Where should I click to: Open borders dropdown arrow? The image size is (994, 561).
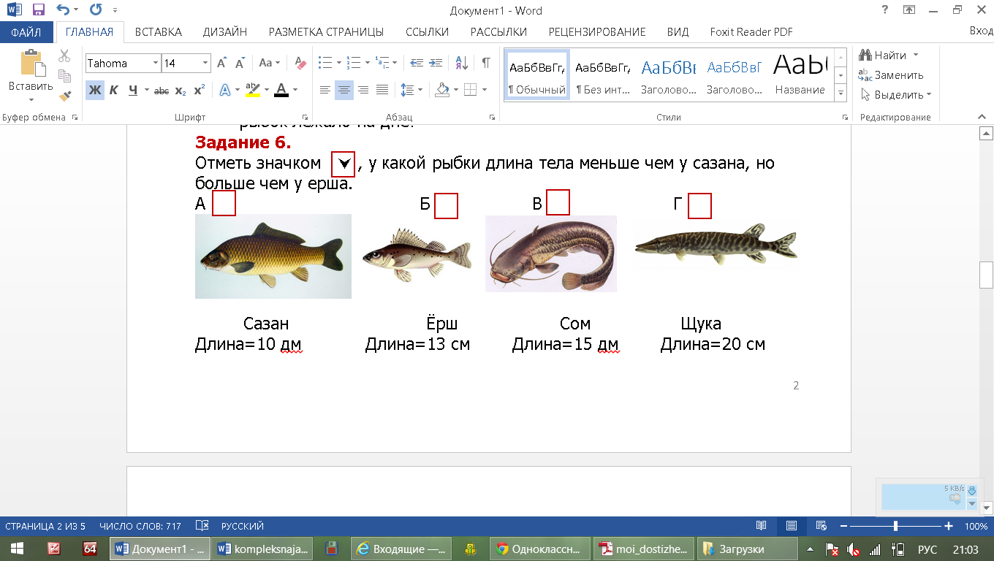pyautogui.click(x=485, y=91)
